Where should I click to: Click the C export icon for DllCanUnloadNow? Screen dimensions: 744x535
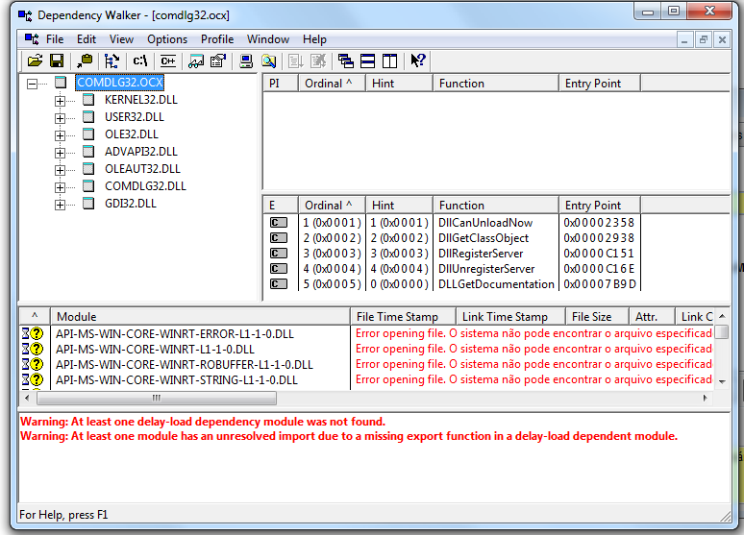(279, 223)
